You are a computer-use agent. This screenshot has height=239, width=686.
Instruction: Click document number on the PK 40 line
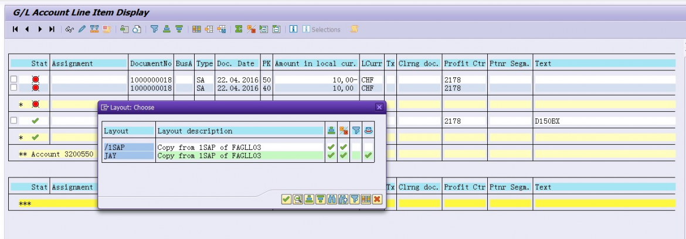click(x=151, y=88)
